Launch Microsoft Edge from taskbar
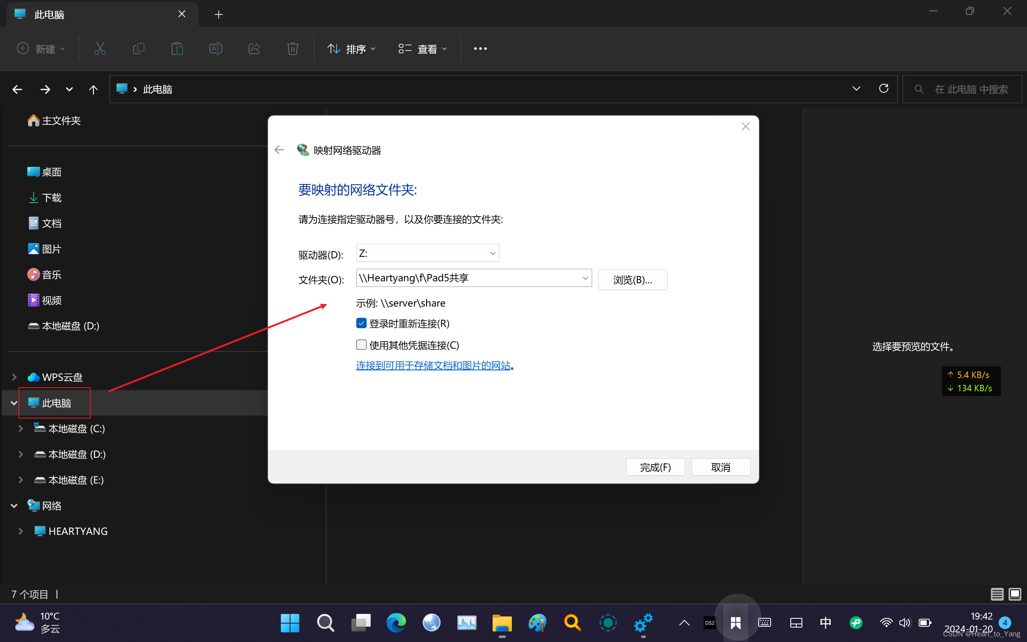Image resolution: width=1027 pixels, height=642 pixels. [x=396, y=623]
